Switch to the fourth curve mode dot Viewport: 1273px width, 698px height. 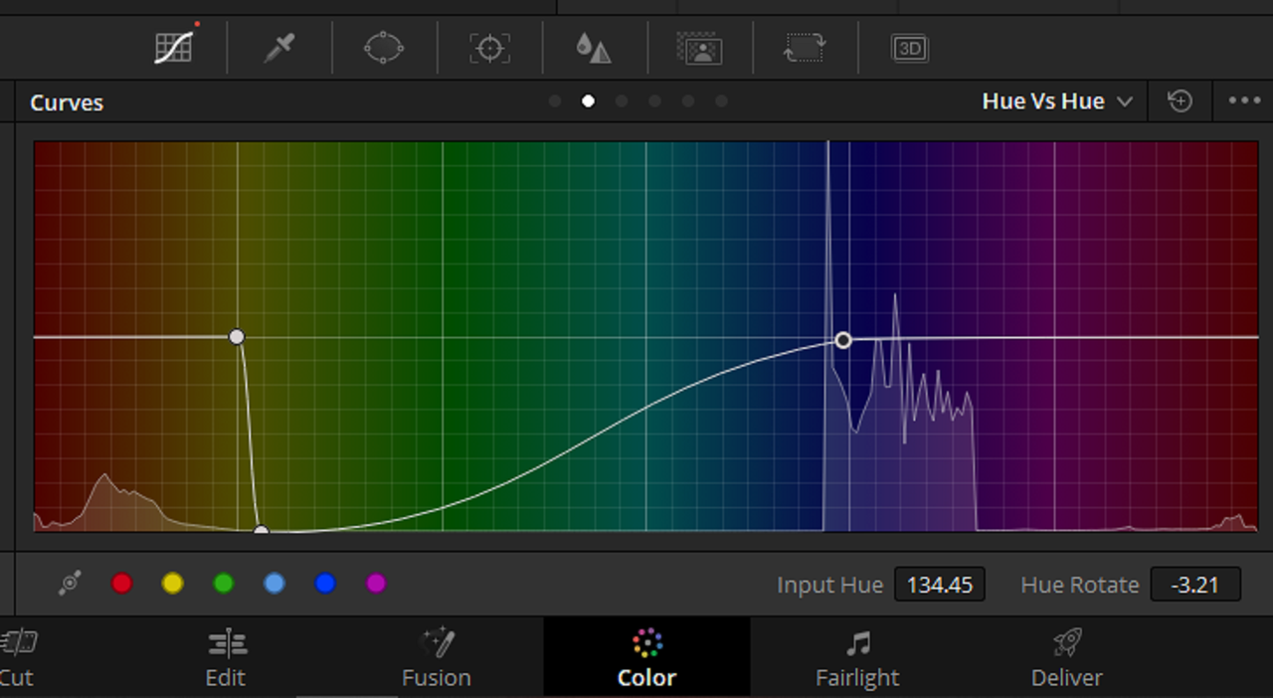pyautogui.click(x=654, y=101)
